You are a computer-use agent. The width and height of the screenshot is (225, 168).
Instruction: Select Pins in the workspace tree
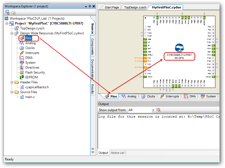point(28,38)
